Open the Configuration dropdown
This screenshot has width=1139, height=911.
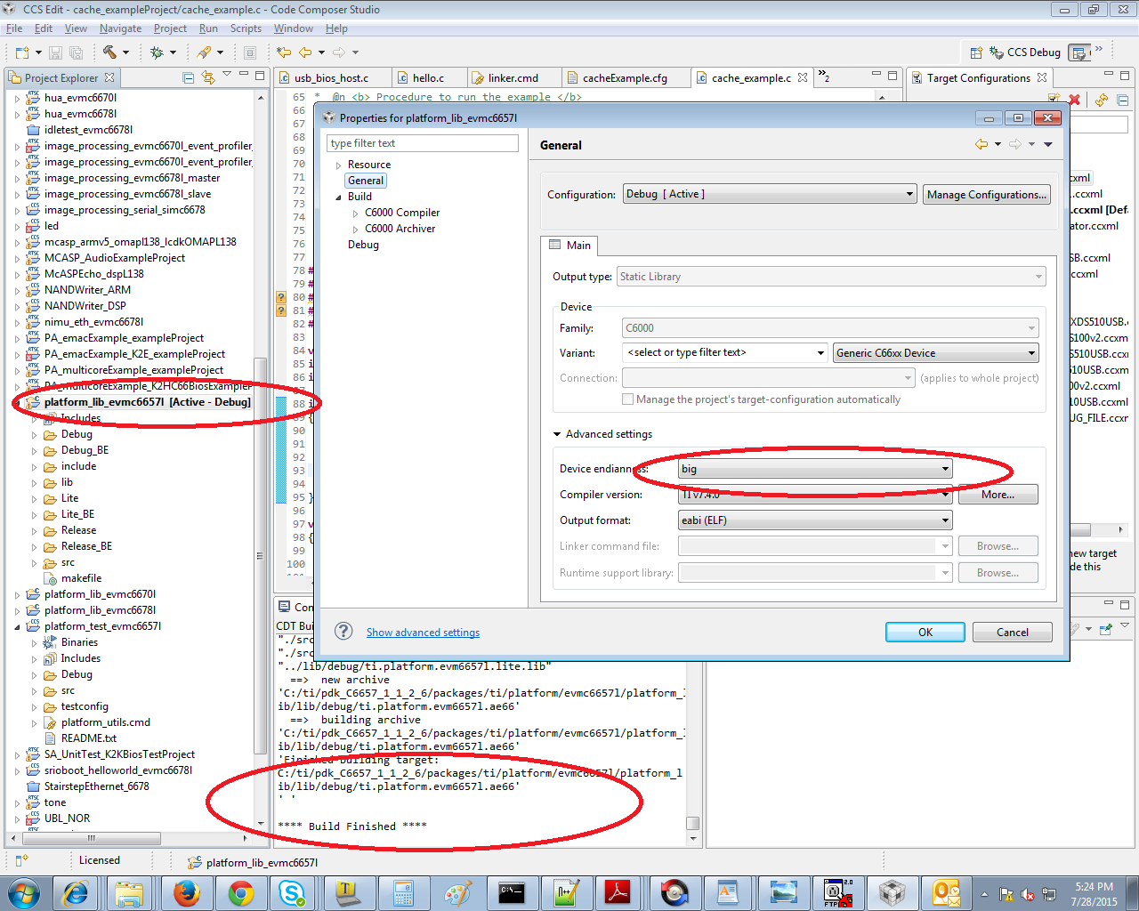click(x=769, y=194)
